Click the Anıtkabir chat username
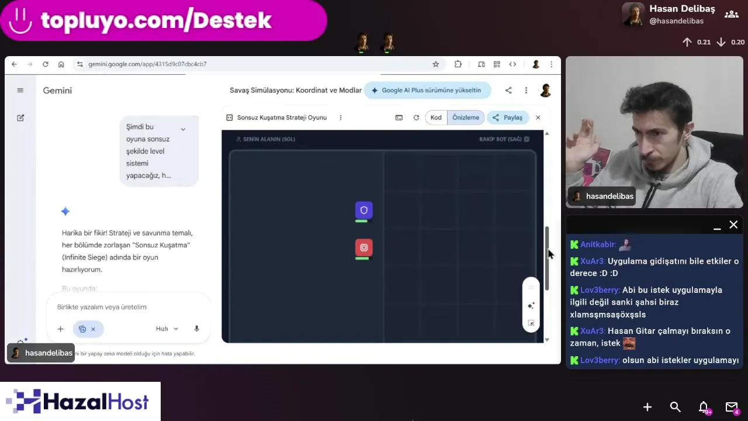The width and height of the screenshot is (748, 421). (597, 244)
